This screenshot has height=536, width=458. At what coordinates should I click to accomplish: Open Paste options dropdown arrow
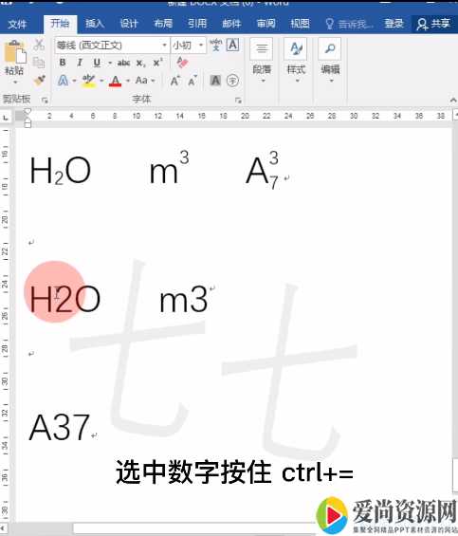point(15,82)
